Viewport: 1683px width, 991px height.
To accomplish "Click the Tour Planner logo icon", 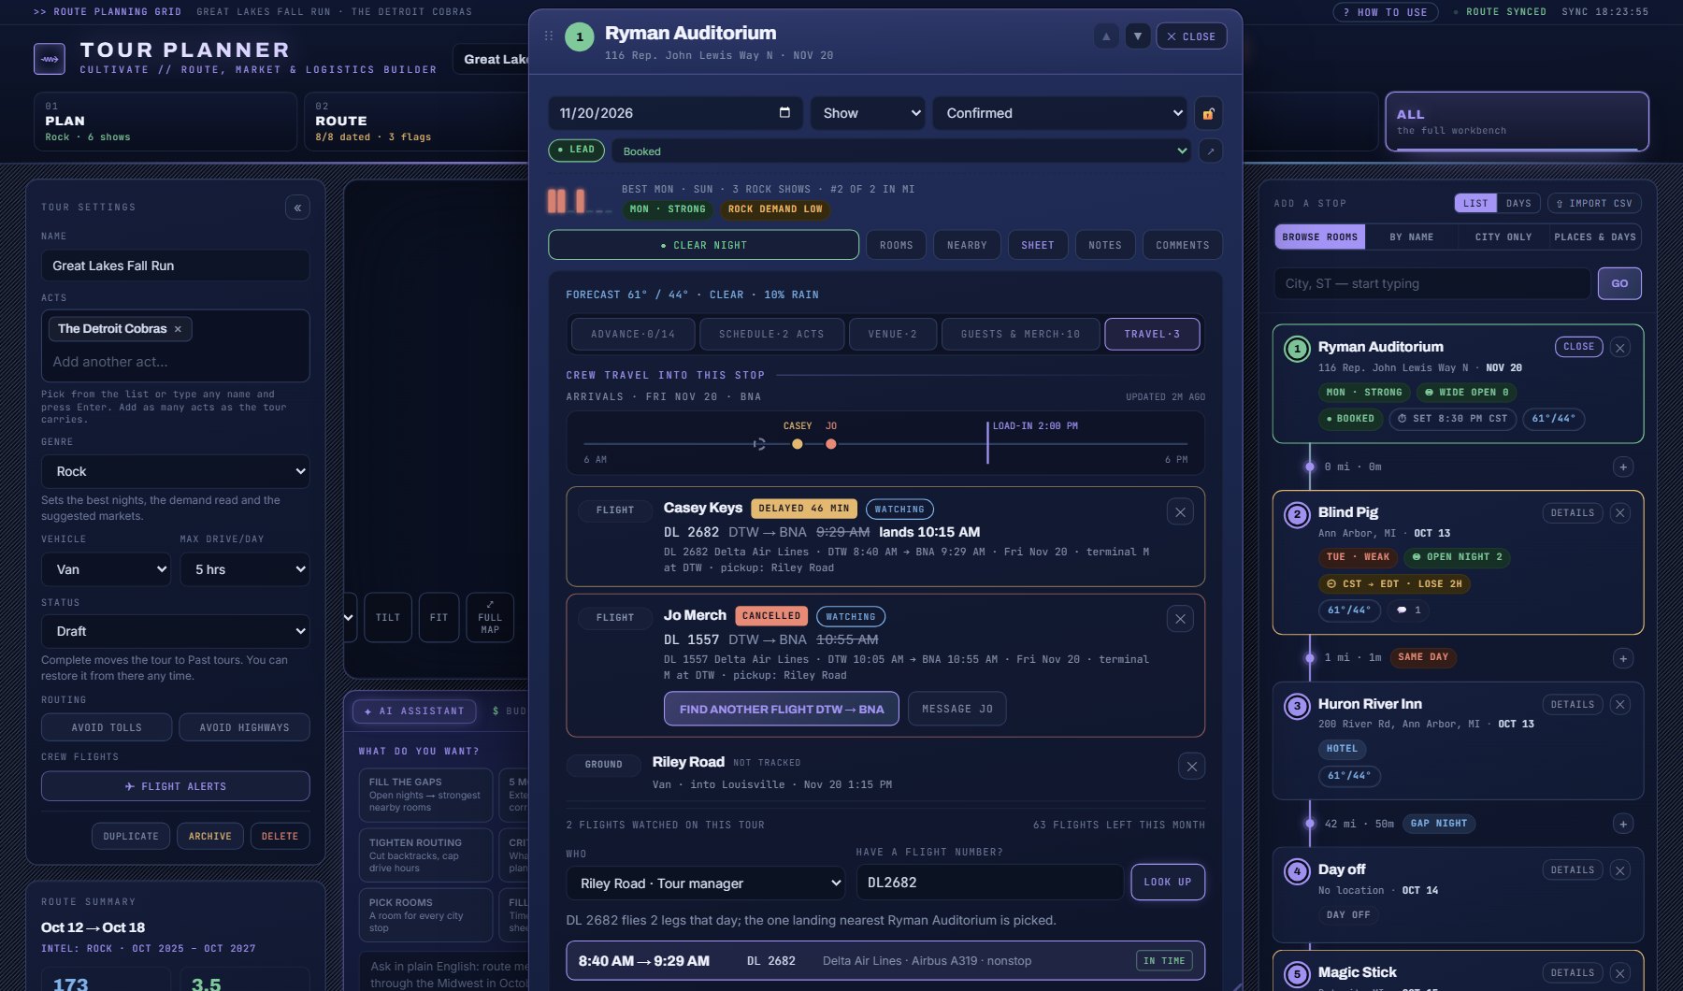I will pos(50,59).
